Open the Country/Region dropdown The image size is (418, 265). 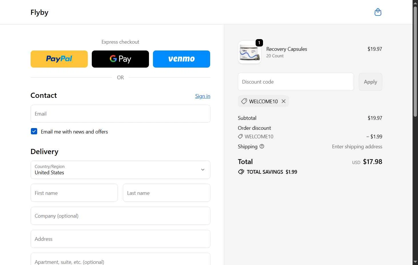click(x=120, y=170)
